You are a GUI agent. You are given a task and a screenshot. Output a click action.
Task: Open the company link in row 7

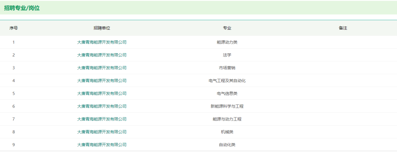pyautogui.click(x=102, y=119)
